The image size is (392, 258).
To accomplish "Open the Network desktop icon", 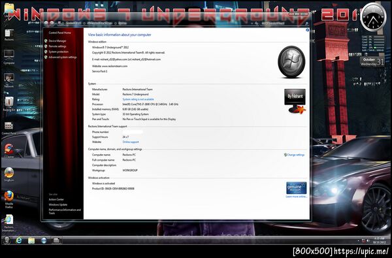I will [x=9, y=80].
